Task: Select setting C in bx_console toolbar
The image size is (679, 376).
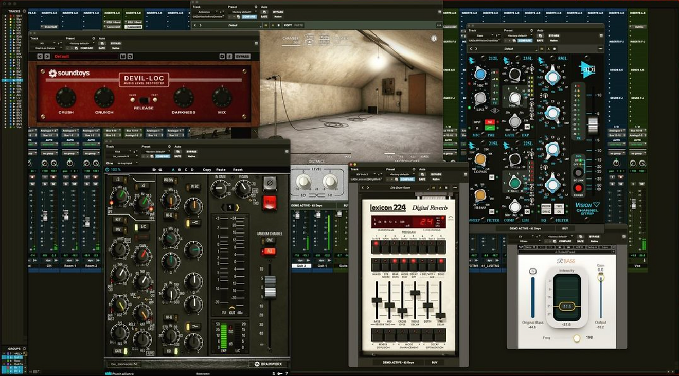Action: click(x=186, y=169)
